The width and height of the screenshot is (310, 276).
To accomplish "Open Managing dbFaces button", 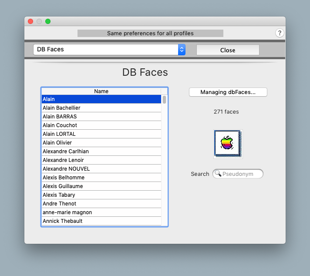I will [x=228, y=92].
